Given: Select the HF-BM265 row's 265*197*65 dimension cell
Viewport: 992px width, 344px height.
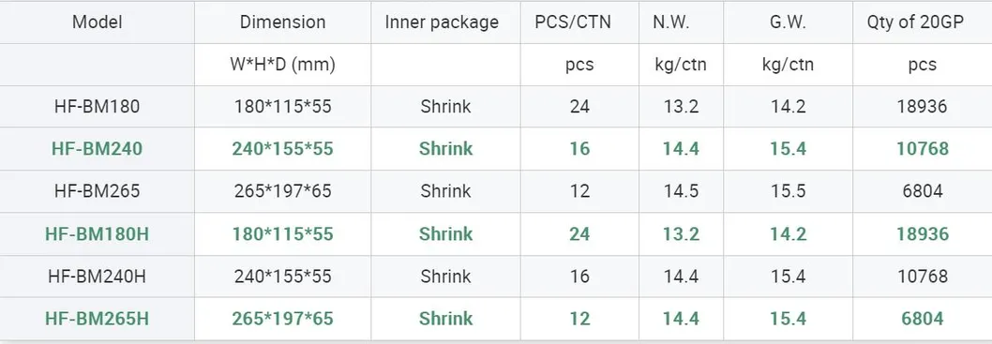Looking at the screenshot, I should 282,191.
